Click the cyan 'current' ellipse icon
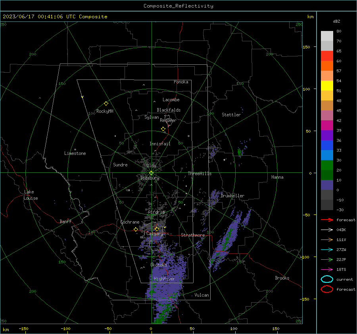This screenshot has height=334, width=357. (327, 279)
